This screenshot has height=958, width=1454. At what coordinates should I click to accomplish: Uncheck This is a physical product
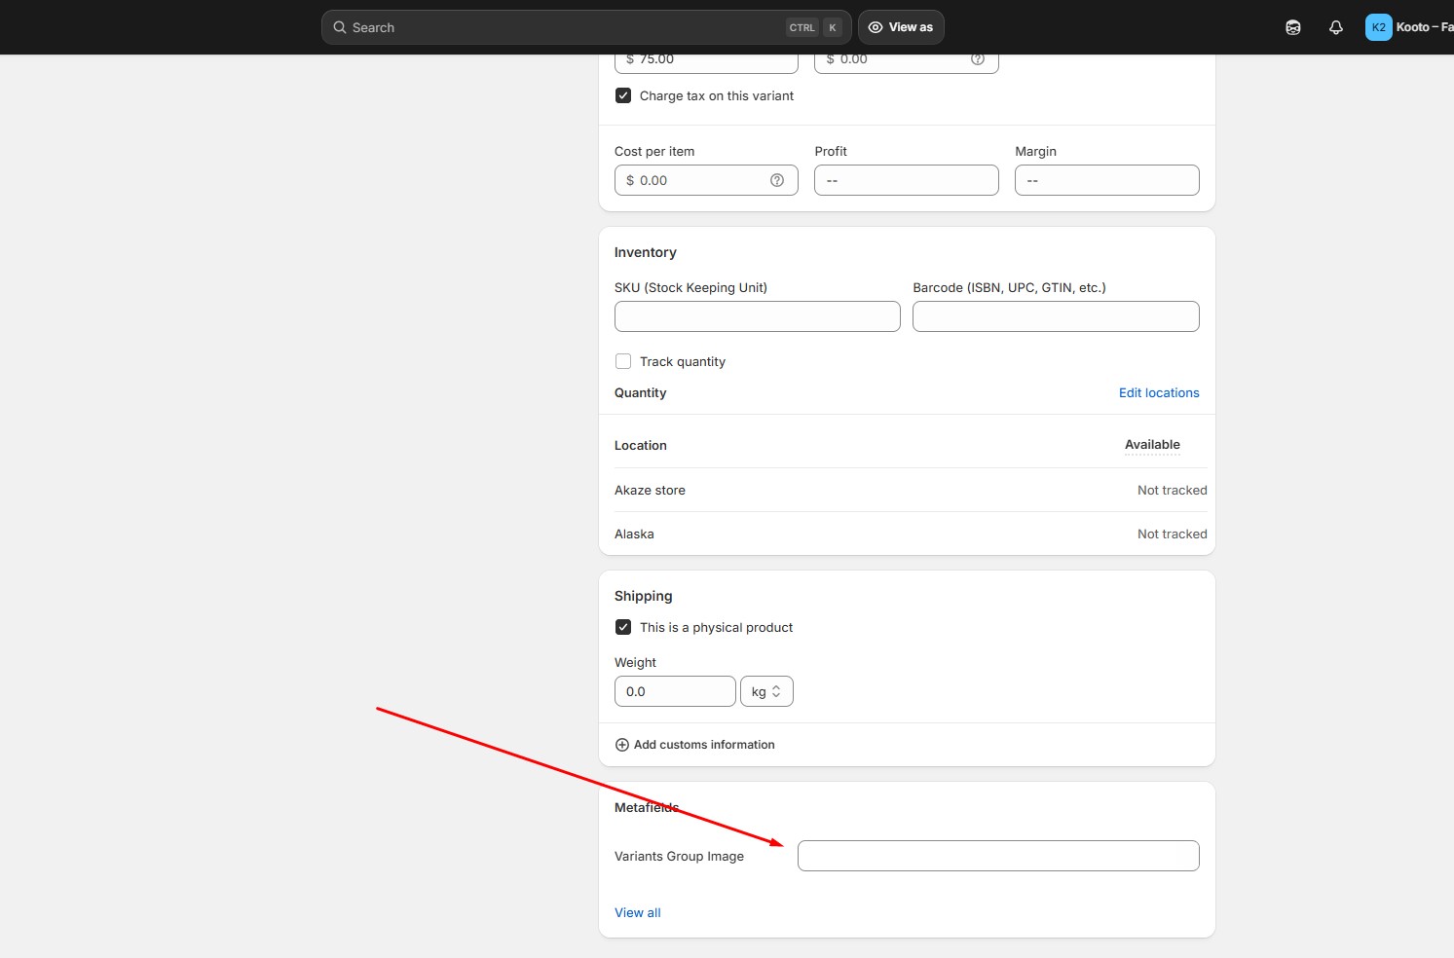pos(623,627)
